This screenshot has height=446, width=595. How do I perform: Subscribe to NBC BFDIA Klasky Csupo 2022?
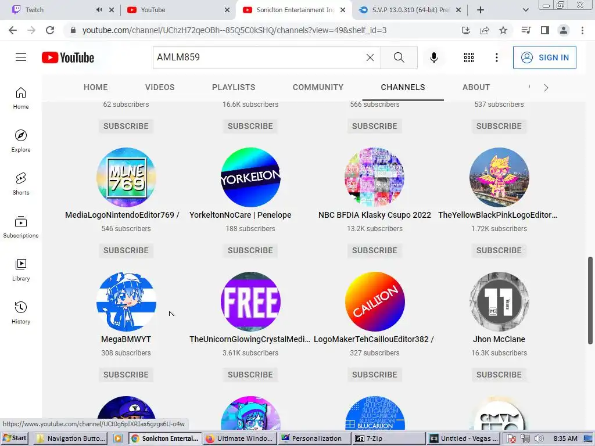click(375, 250)
